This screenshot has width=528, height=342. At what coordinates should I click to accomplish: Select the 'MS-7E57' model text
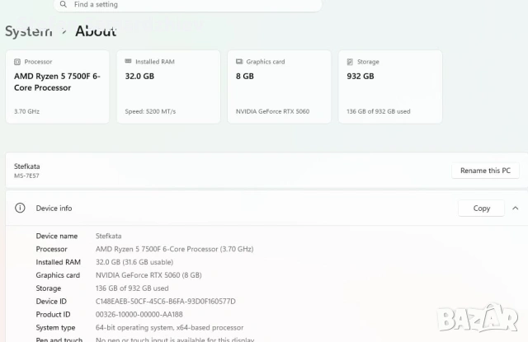(x=26, y=176)
